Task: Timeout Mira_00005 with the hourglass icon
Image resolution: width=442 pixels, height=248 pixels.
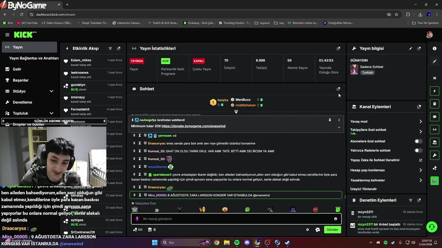Action: 140,195
